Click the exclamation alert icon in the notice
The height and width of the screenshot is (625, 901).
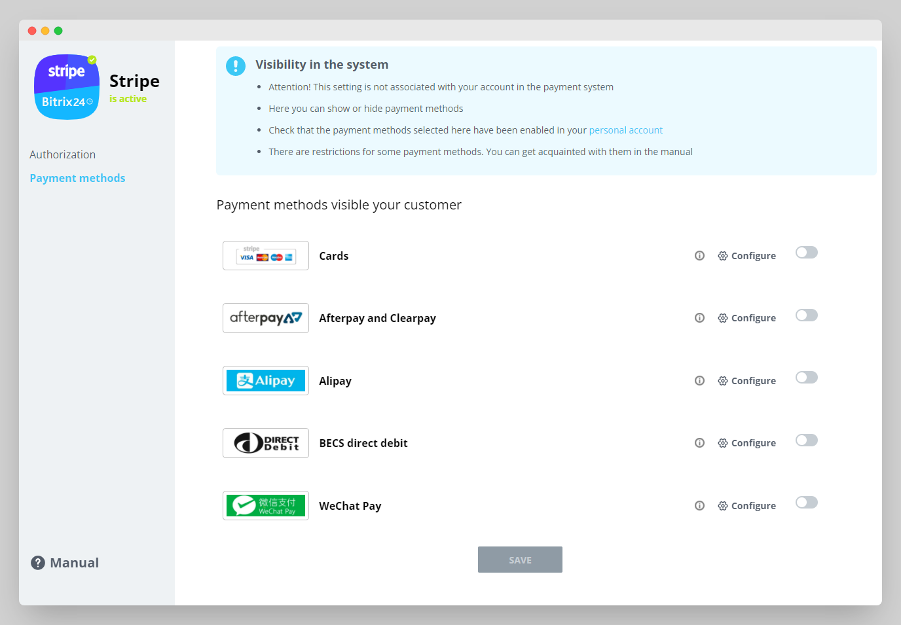pos(236,65)
